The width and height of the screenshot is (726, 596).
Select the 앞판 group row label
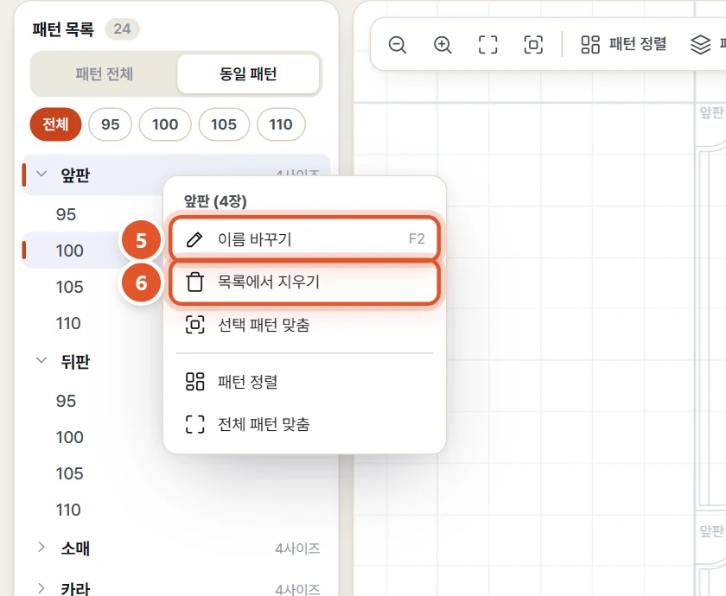coord(75,175)
